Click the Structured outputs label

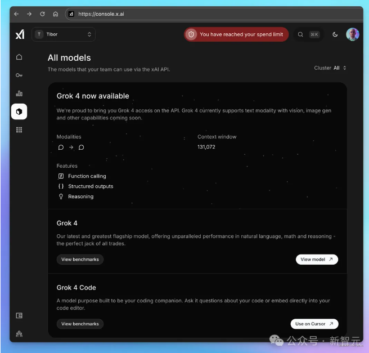tap(91, 186)
